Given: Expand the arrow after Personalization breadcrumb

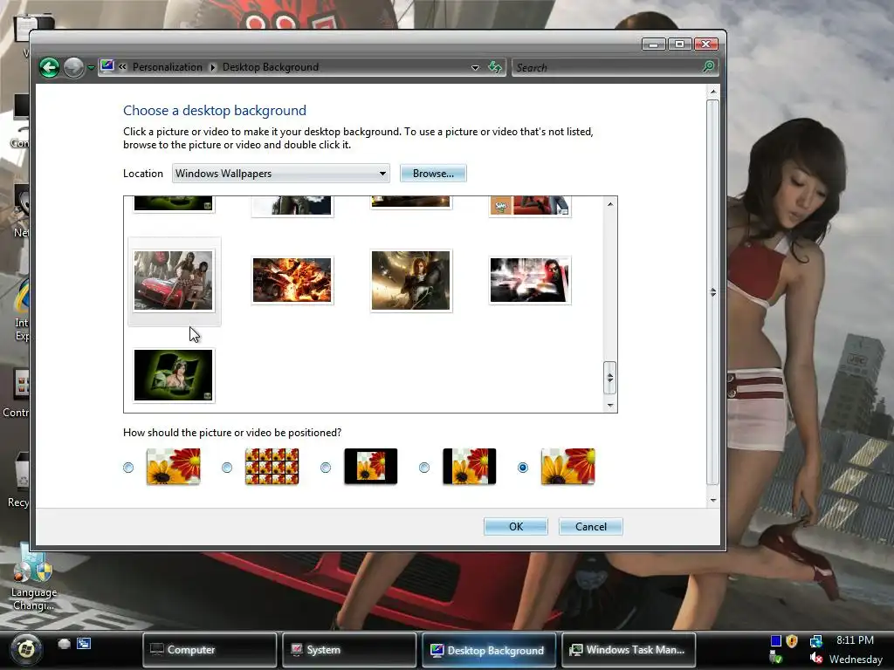Looking at the screenshot, I should click(213, 67).
